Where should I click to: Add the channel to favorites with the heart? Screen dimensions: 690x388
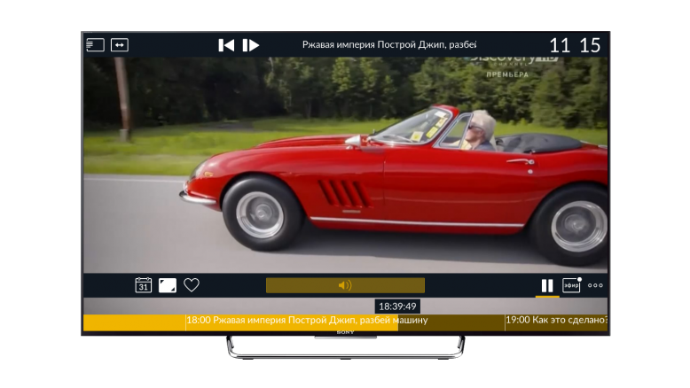(x=192, y=285)
